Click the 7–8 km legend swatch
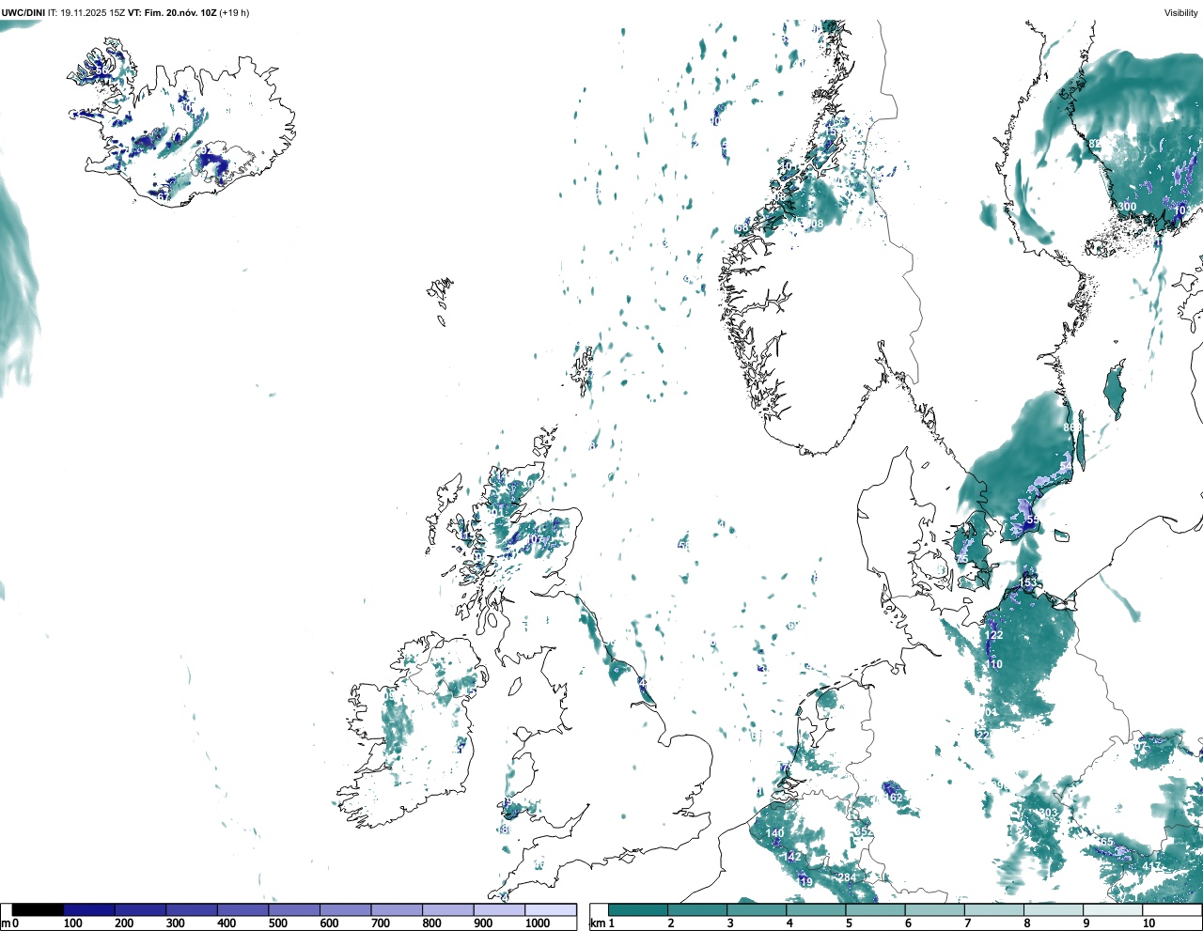Screen dimensions: 1203x931 993,910
